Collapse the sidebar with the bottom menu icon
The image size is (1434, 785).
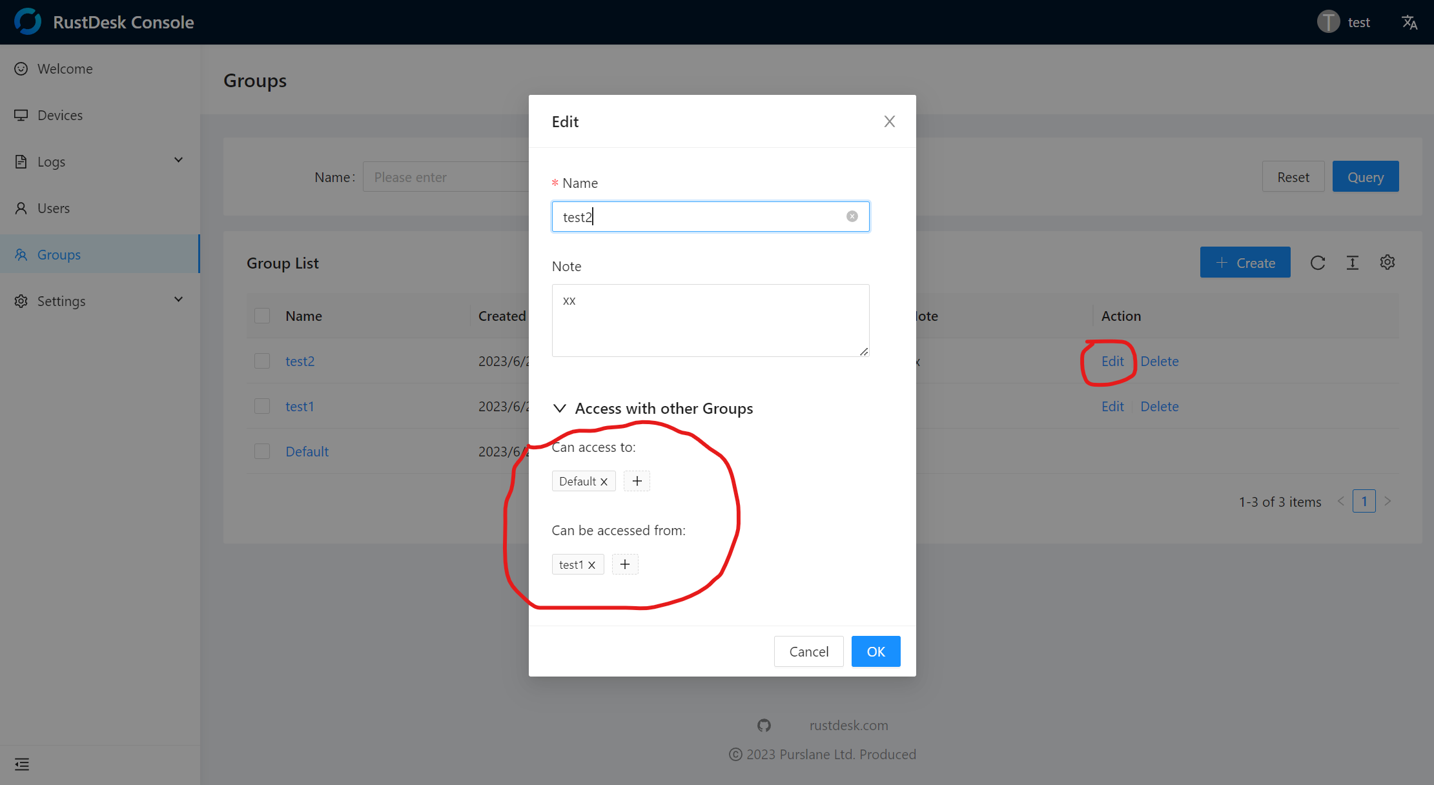point(22,764)
